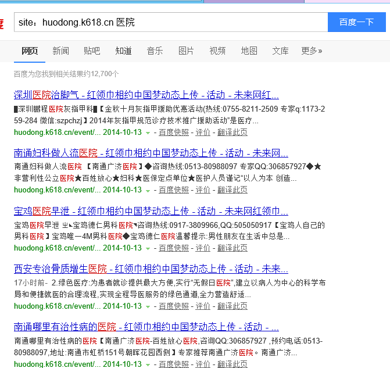Click 评价 for 南通哪里有治性病的医院 result
The width and height of the screenshot is (390, 368).
(203, 364)
